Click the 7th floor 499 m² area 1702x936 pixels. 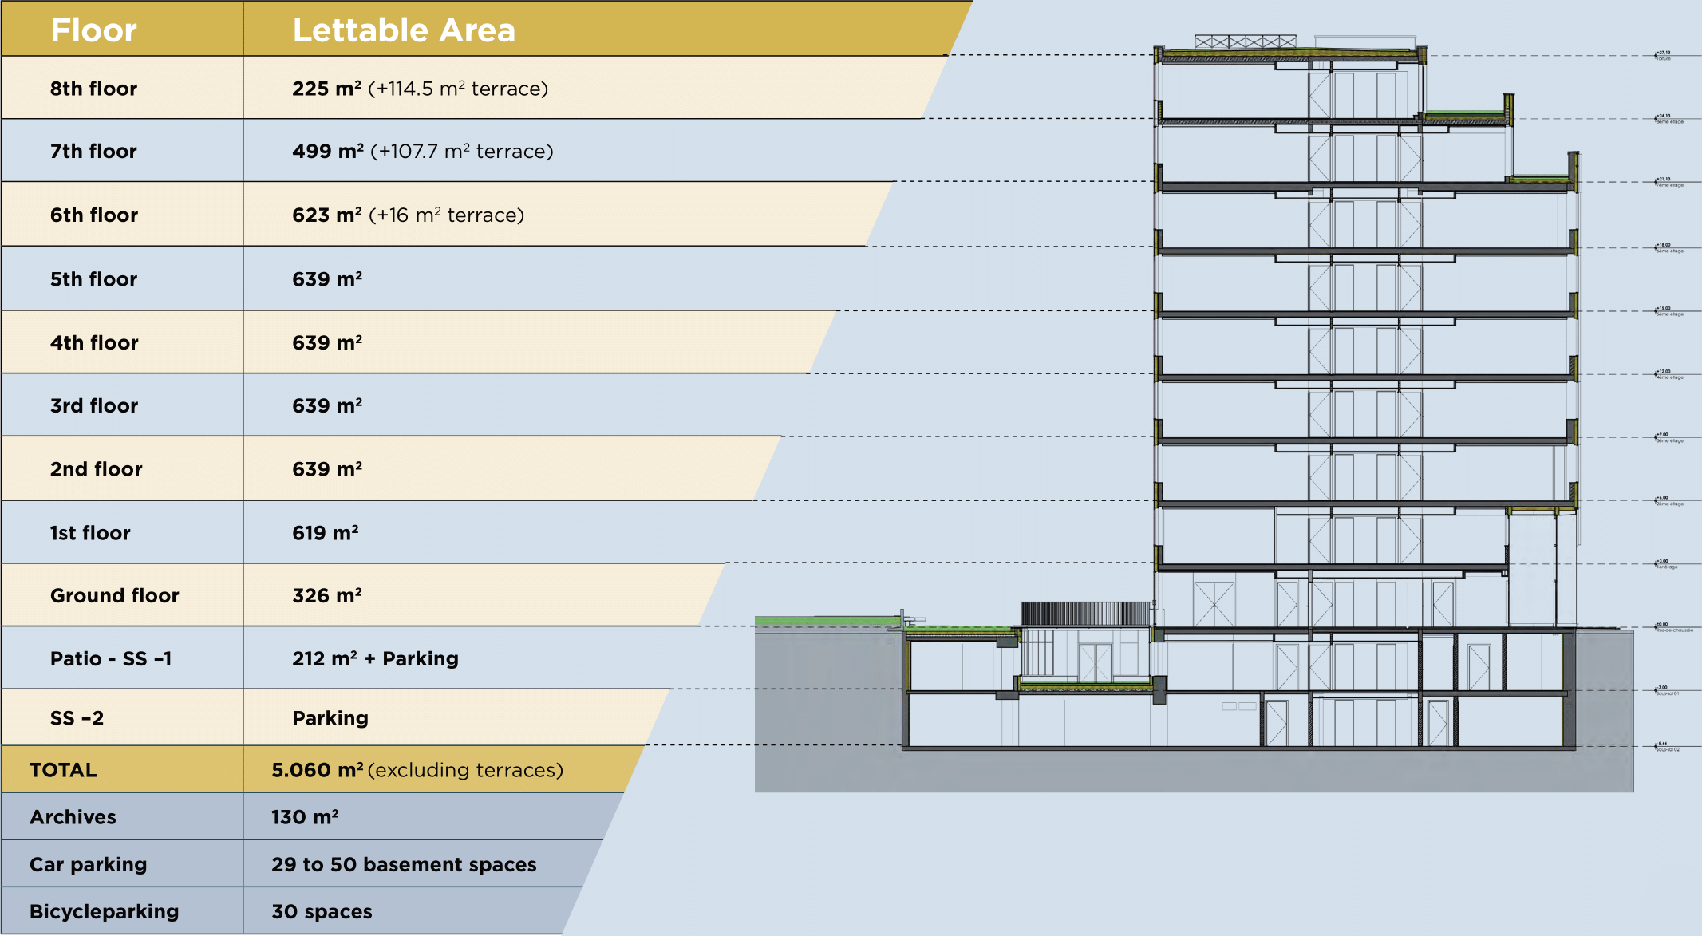pyautogui.click(x=328, y=152)
